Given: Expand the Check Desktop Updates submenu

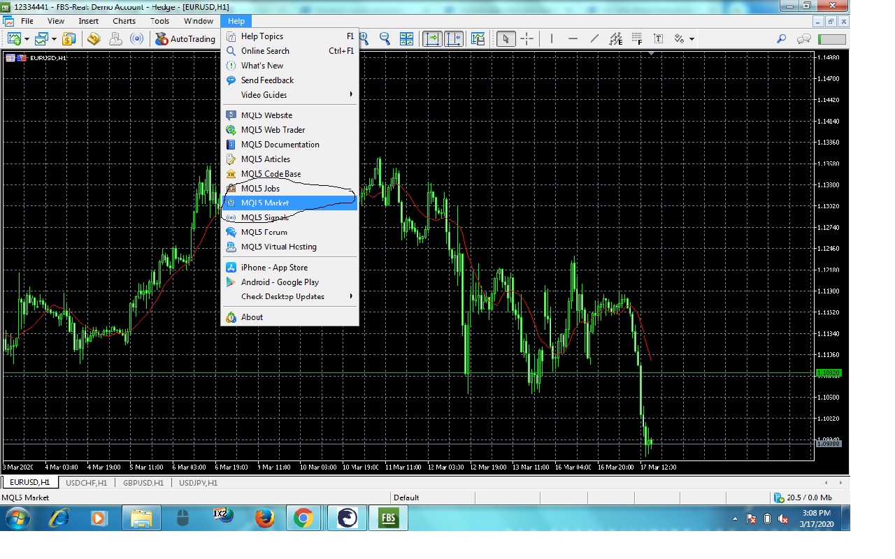Looking at the screenshot, I should pos(289,297).
